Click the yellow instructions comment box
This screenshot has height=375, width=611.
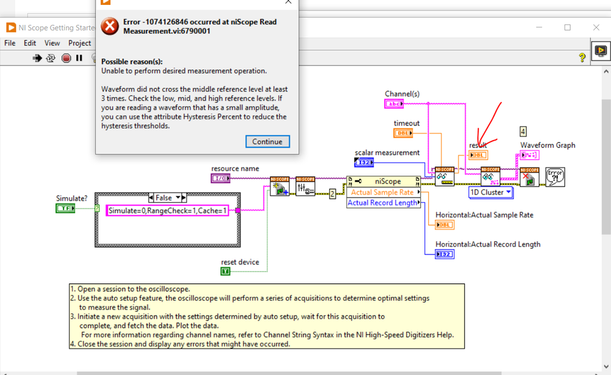click(267, 316)
